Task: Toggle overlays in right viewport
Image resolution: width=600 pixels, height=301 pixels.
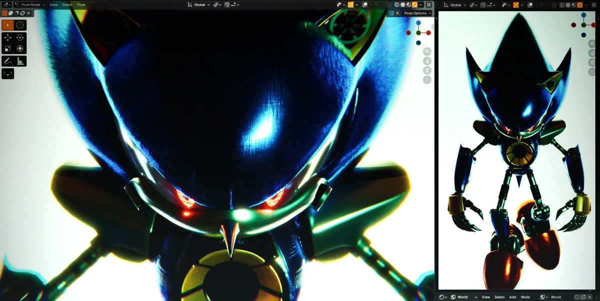Action: click(x=530, y=4)
